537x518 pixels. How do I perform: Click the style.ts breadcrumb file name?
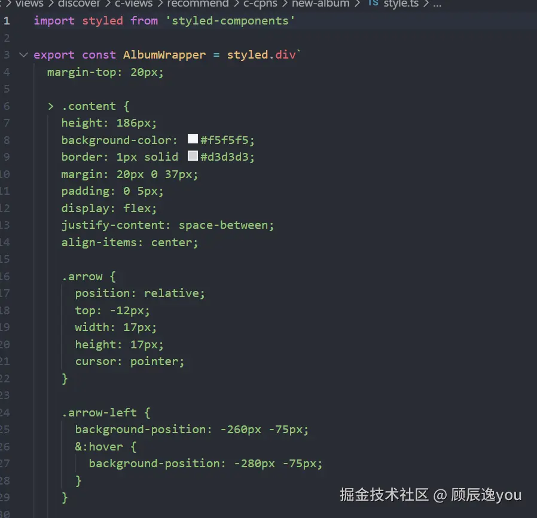401,3
